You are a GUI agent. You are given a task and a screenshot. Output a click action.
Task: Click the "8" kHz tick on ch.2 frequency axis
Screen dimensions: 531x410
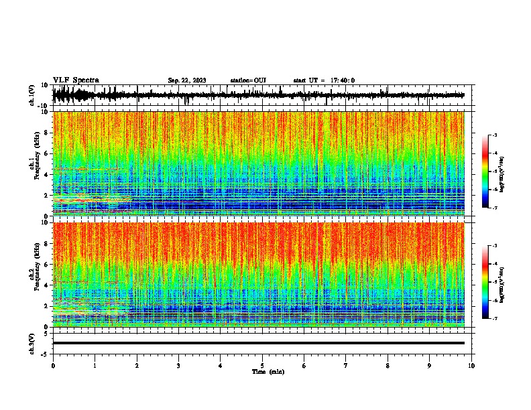point(47,244)
